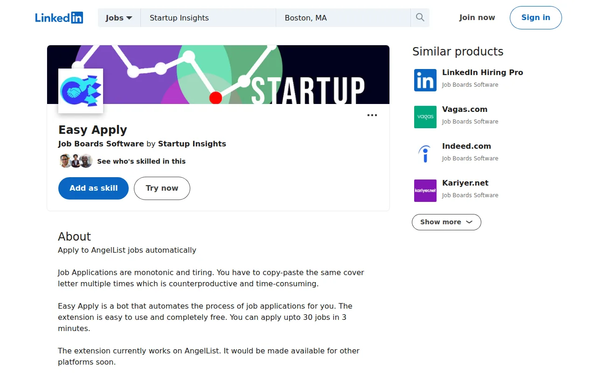The height and width of the screenshot is (373, 597).
Task: Click the Indeed.com logo icon
Action: pyautogui.click(x=425, y=154)
